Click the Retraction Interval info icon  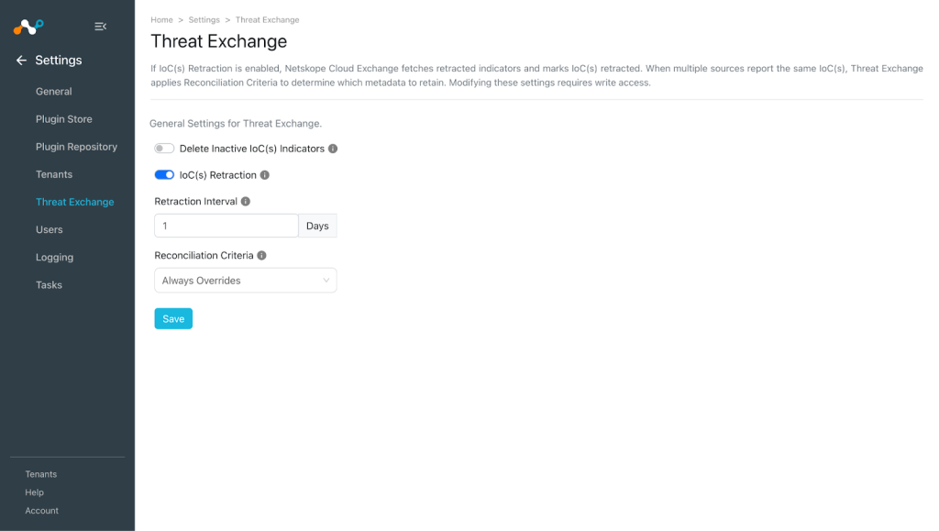coord(246,201)
